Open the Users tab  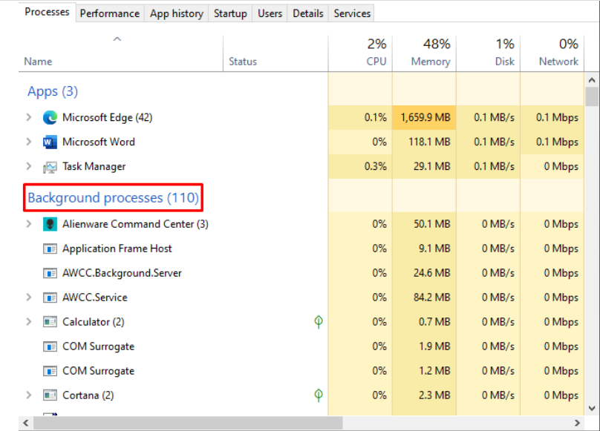click(270, 14)
